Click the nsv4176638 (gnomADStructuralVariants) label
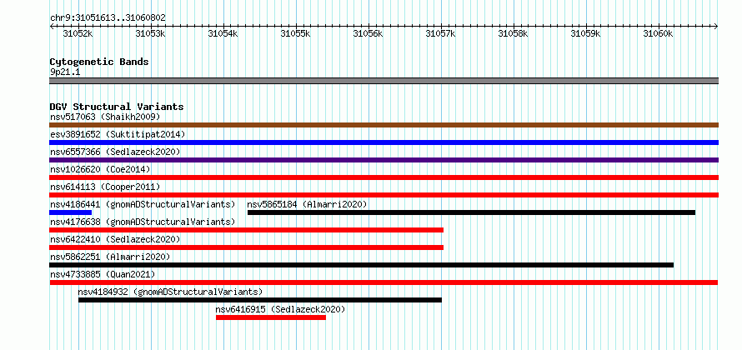Screen dimensions: 742x350 point(143,222)
